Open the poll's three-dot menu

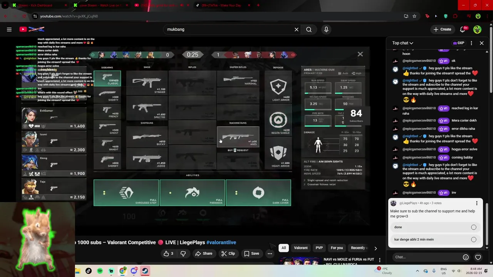pos(476,203)
